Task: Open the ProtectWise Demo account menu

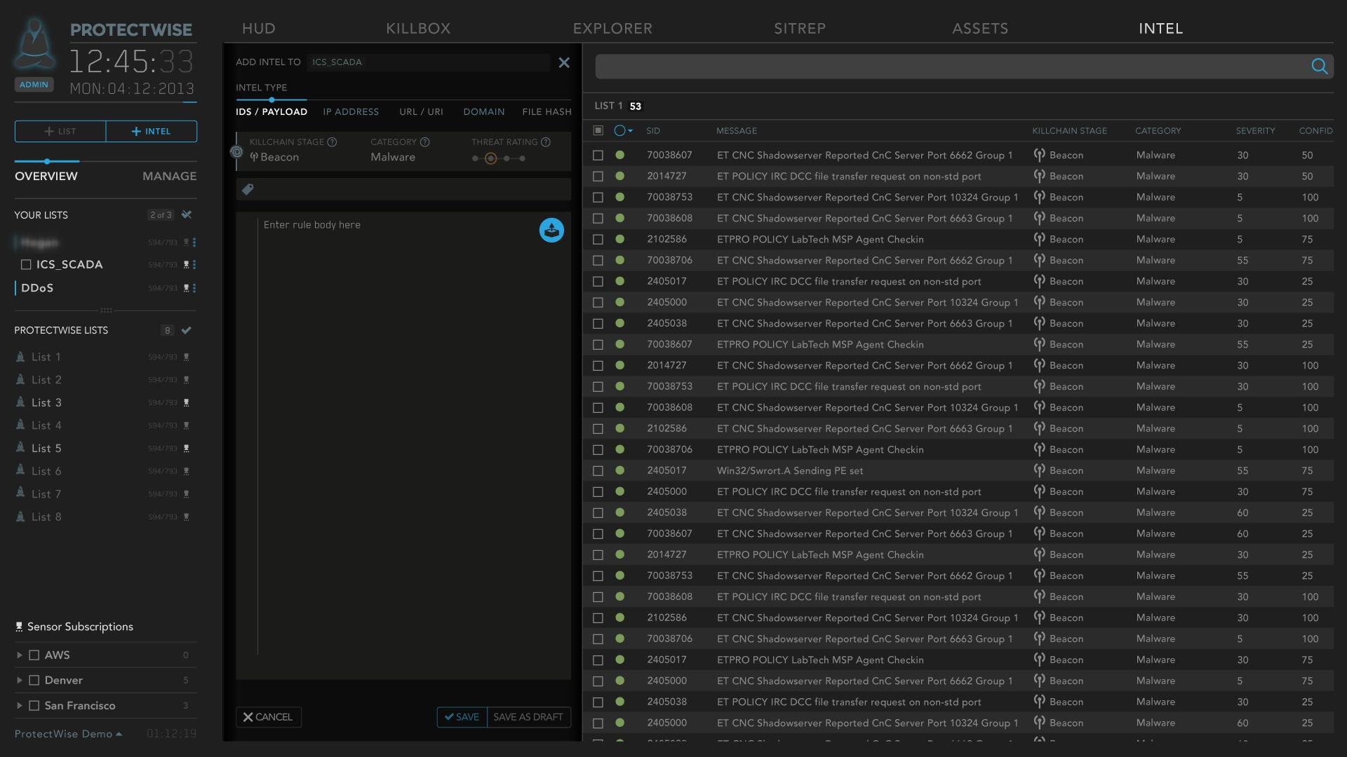Action: tap(68, 734)
